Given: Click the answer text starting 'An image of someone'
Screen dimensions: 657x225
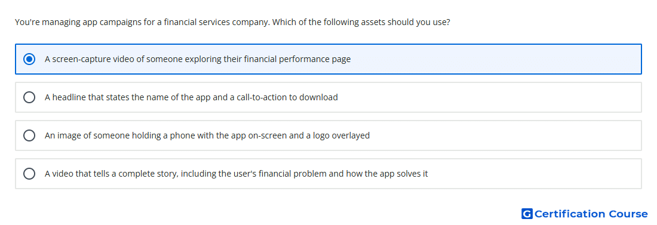Looking at the screenshot, I should click(x=207, y=135).
